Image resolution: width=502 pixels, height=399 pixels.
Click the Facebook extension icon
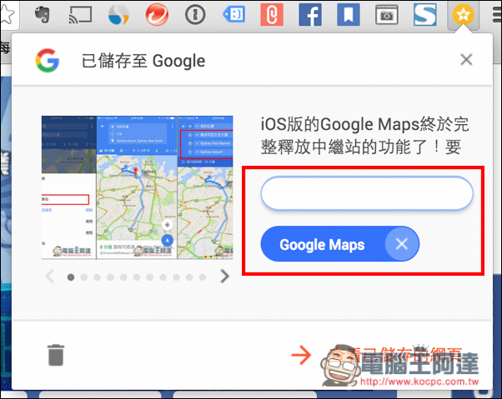click(310, 15)
